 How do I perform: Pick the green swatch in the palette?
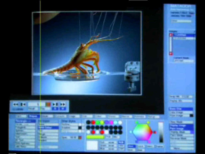pyautogui.click(x=98, y=122)
